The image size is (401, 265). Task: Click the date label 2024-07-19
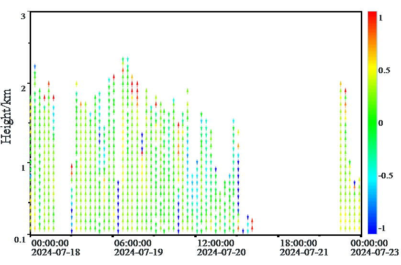point(138,252)
